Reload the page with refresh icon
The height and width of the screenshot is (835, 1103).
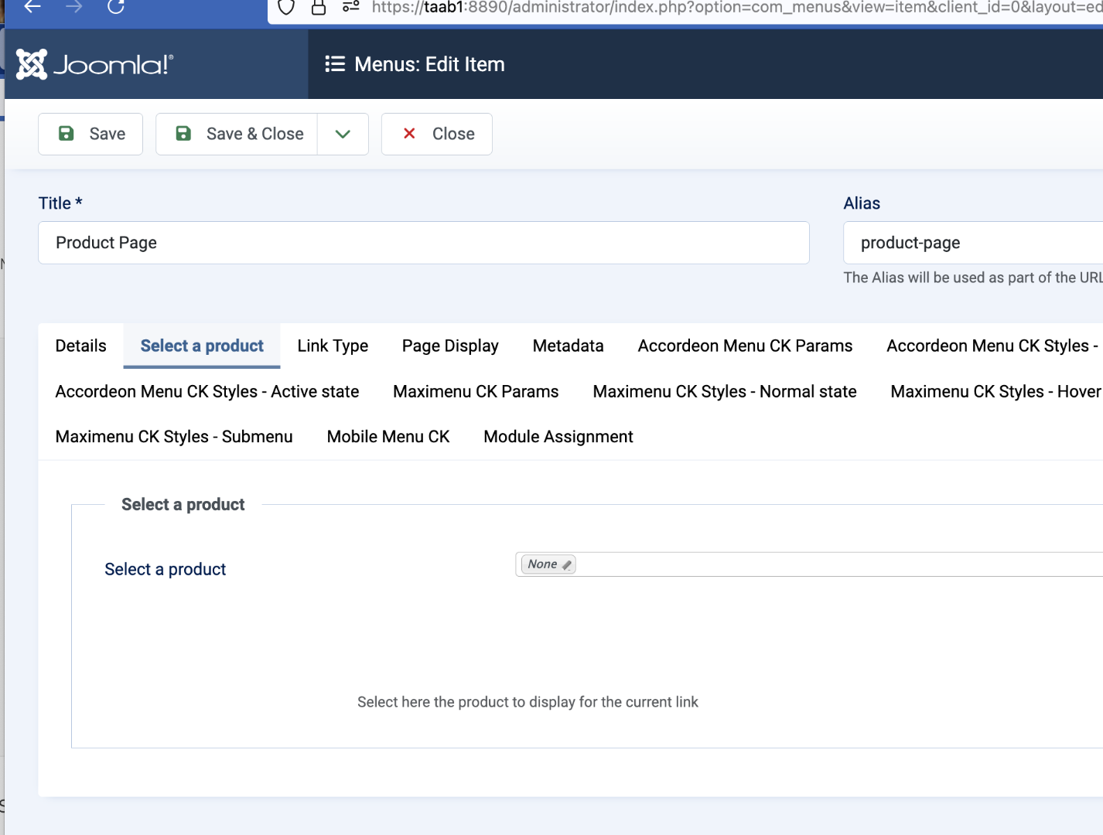116,7
